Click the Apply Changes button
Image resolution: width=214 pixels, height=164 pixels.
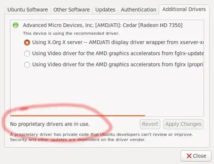coord(183,124)
